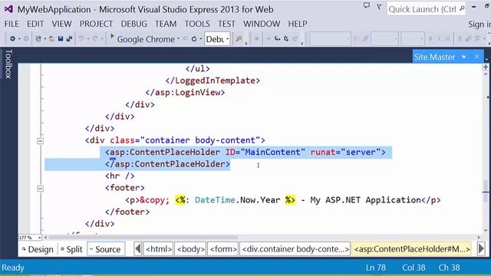Open the HELP menu
The height and width of the screenshot is (276, 491).
pyautogui.click(x=298, y=24)
